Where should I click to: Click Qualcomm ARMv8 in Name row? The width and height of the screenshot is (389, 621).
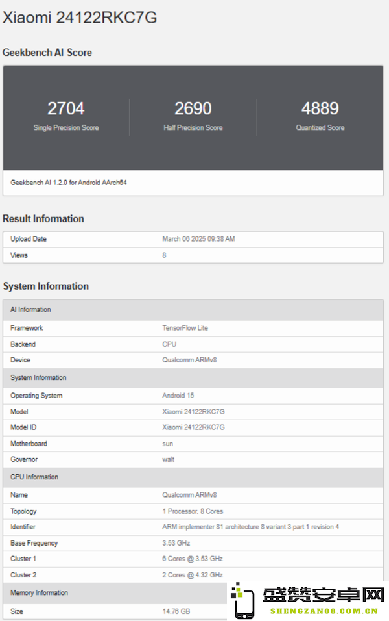pos(189,495)
